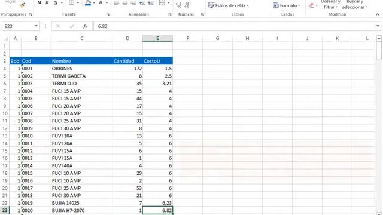Select column D header

coord(127,38)
